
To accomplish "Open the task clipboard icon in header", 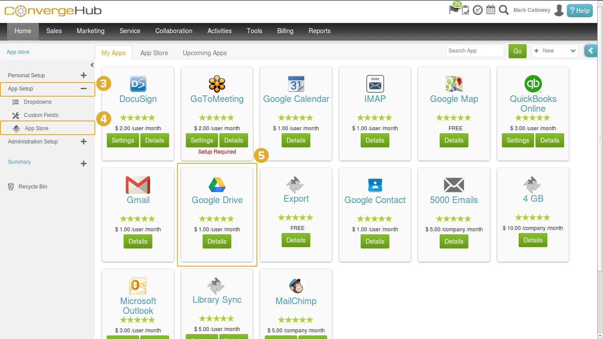I will click(466, 10).
